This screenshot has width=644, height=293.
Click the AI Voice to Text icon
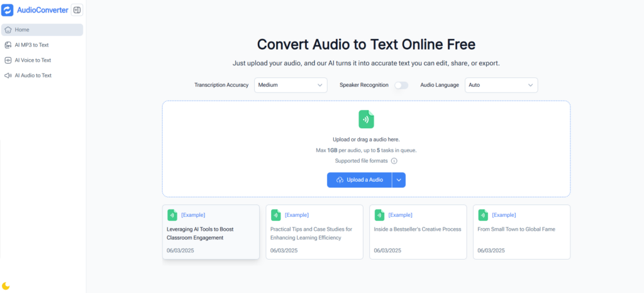tap(8, 60)
